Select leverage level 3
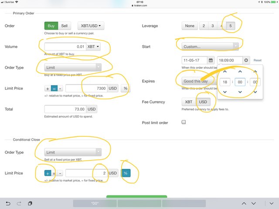This screenshot has width=279, height=209. click(x=213, y=26)
